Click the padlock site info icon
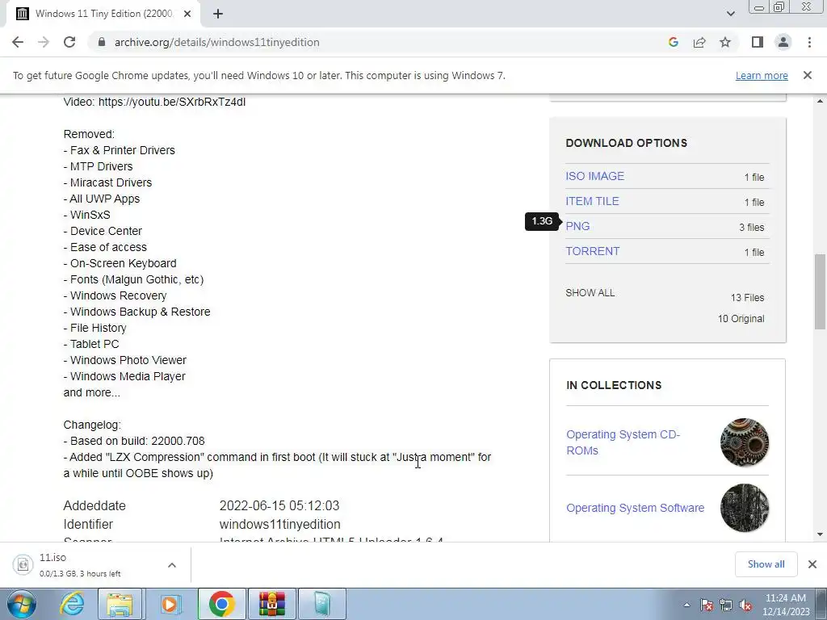Viewport: 827px width, 620px height. tap(102, 42)
